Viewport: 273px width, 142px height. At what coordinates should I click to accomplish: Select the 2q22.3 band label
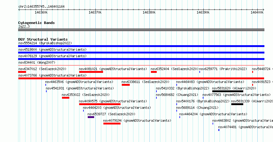[24, 26]
